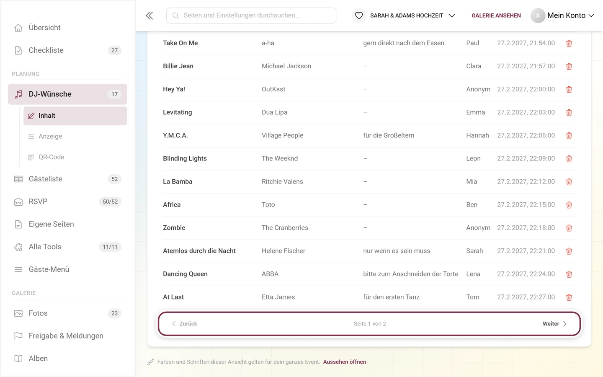Screen dimensions: 603x377
Task: Open Alben in the sidebar
Action: click(x=67, y=359)
